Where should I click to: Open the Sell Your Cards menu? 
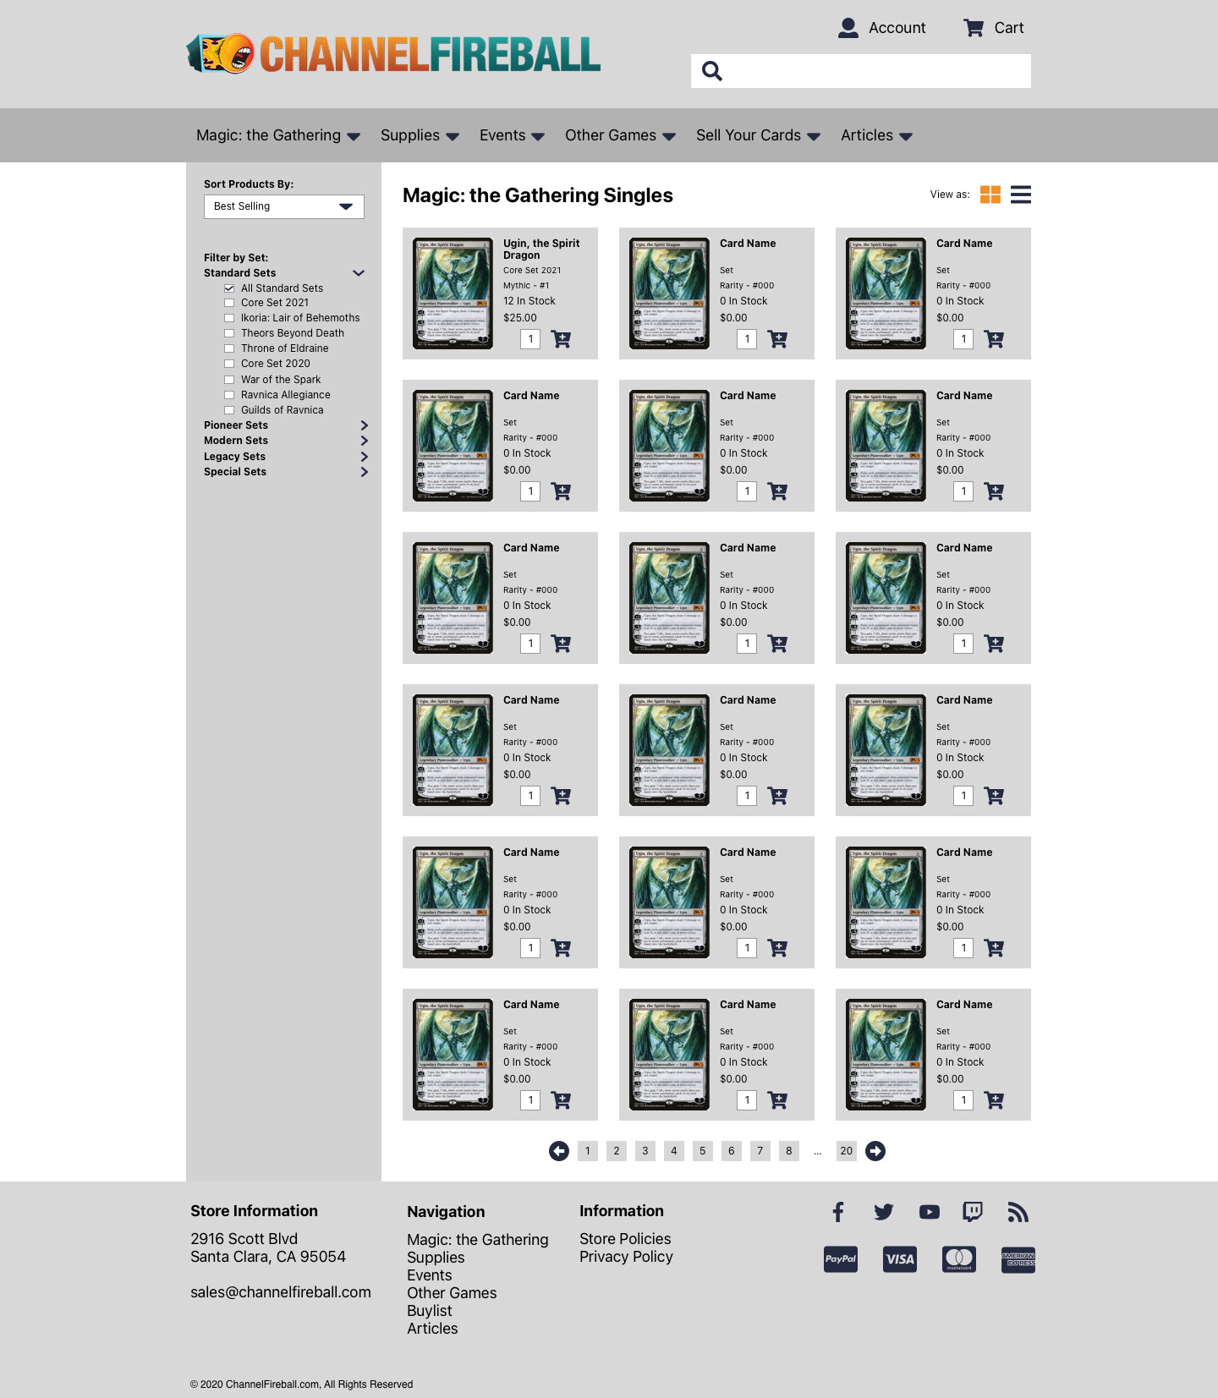pos(758,135)
